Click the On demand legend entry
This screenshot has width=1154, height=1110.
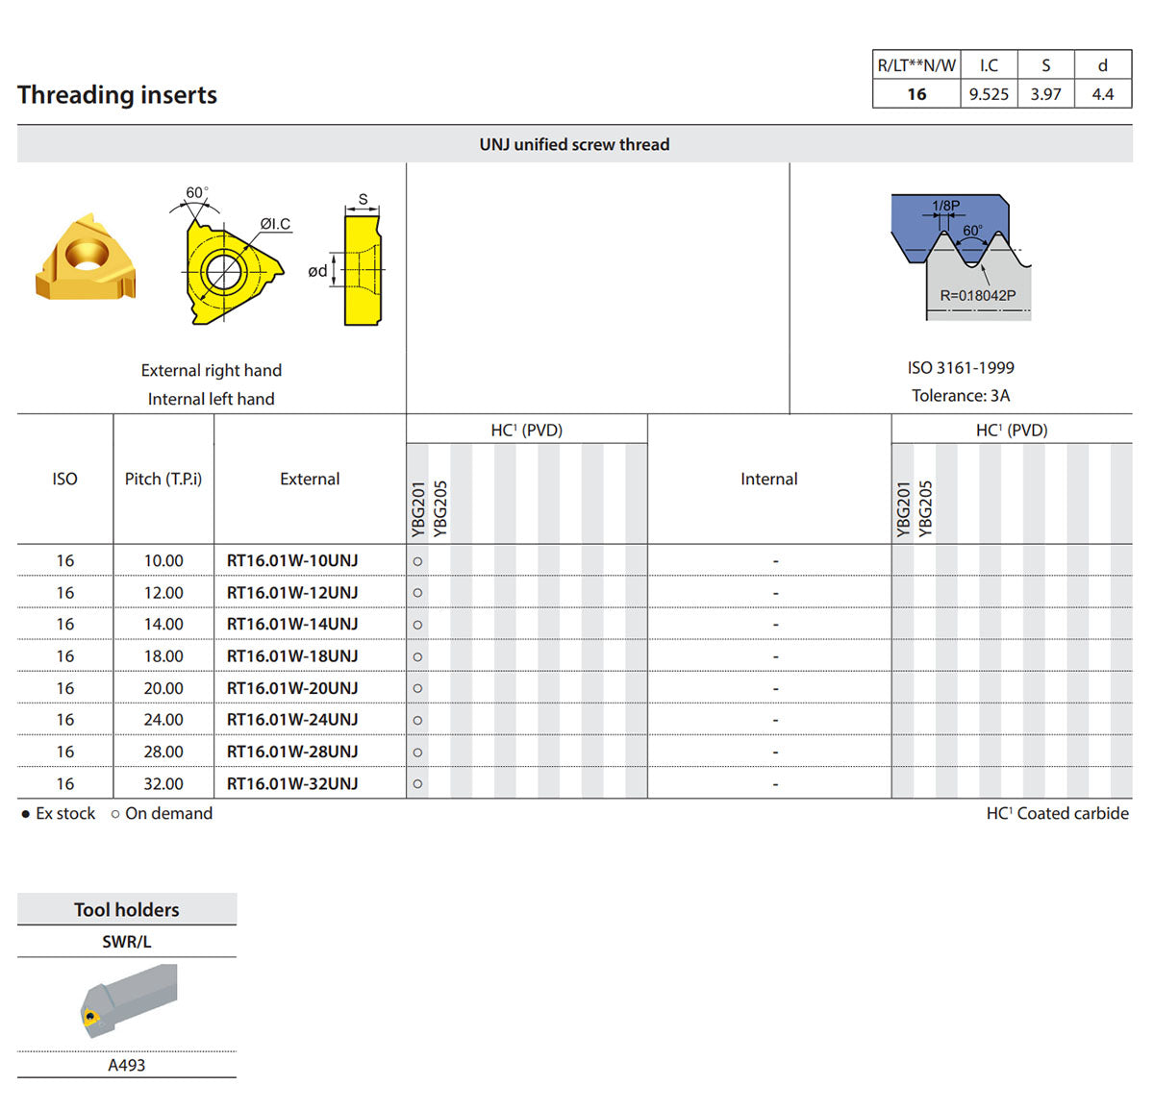coord(162,813)
